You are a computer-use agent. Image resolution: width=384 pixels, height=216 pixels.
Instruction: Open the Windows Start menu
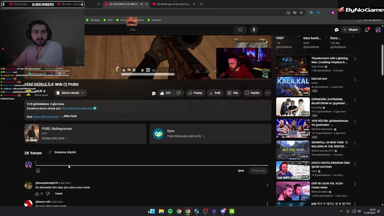click(152, 211)
